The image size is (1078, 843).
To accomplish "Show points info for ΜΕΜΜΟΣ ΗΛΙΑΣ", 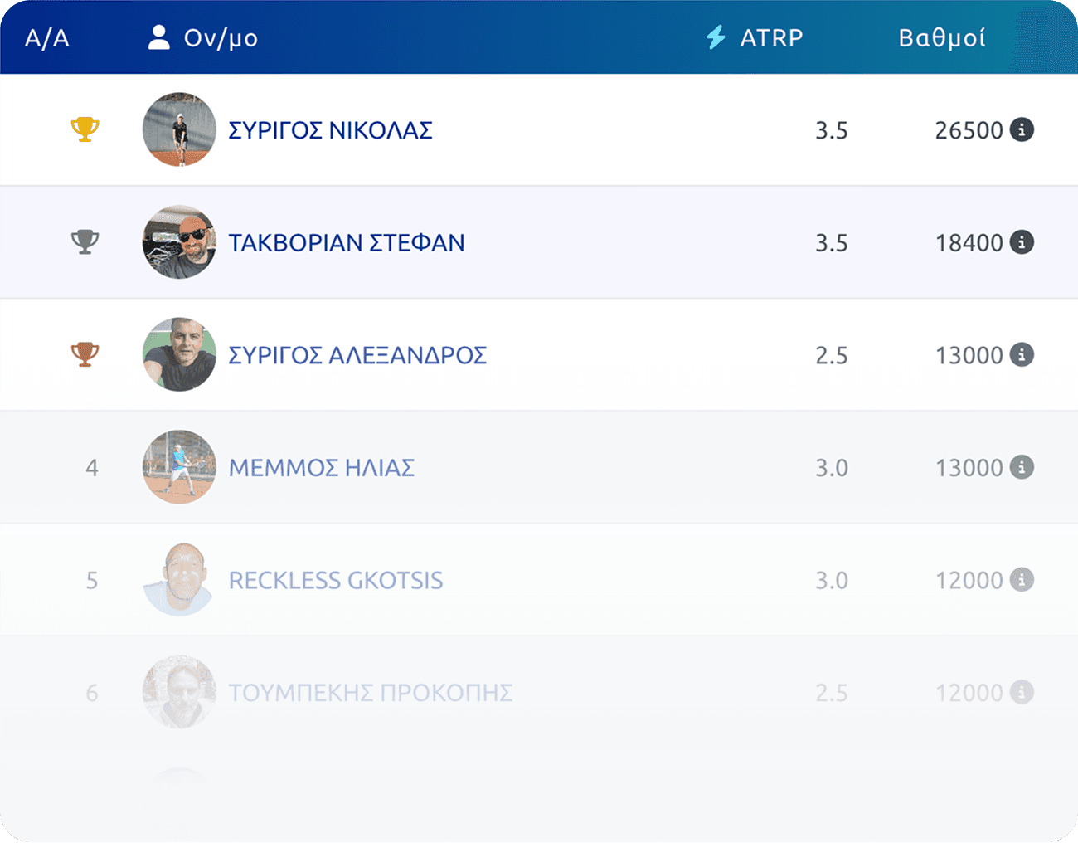I will pos(1022,467).
